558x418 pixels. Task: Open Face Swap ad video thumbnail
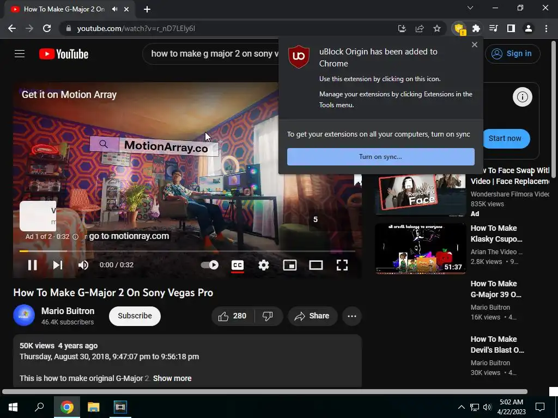tap(420, 194)
